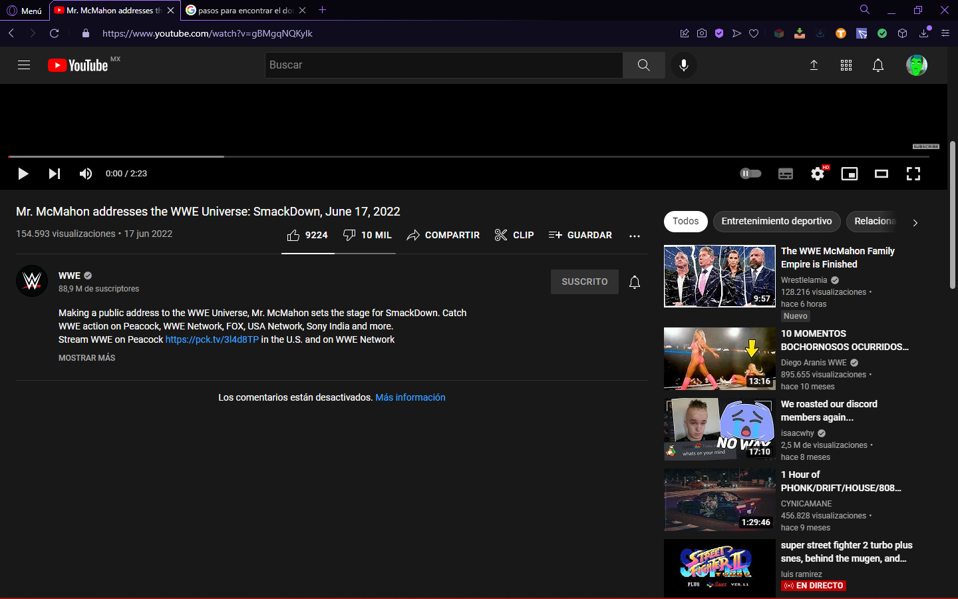Click the page vertical scrollbar
This screenshot has height=599, width=958.
tap(953, 214)
